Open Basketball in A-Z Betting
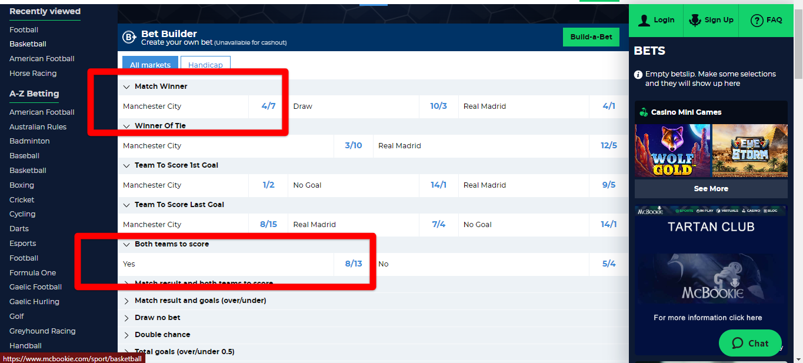This screenshot has height=363, width=803. pos(28,171)
